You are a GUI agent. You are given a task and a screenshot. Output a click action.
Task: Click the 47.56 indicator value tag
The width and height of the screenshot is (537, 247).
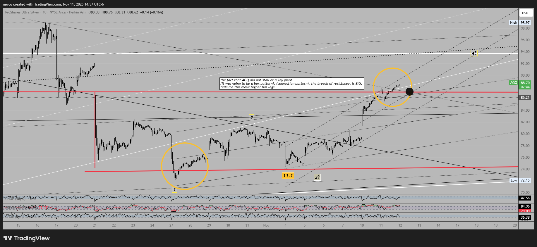[525, 198]
